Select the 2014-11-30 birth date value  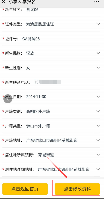(36, 97)
